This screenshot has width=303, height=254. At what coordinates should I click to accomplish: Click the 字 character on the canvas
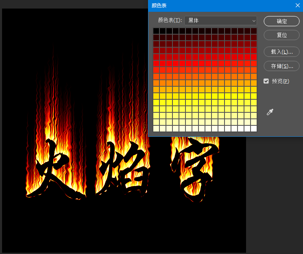click(194, 169)
